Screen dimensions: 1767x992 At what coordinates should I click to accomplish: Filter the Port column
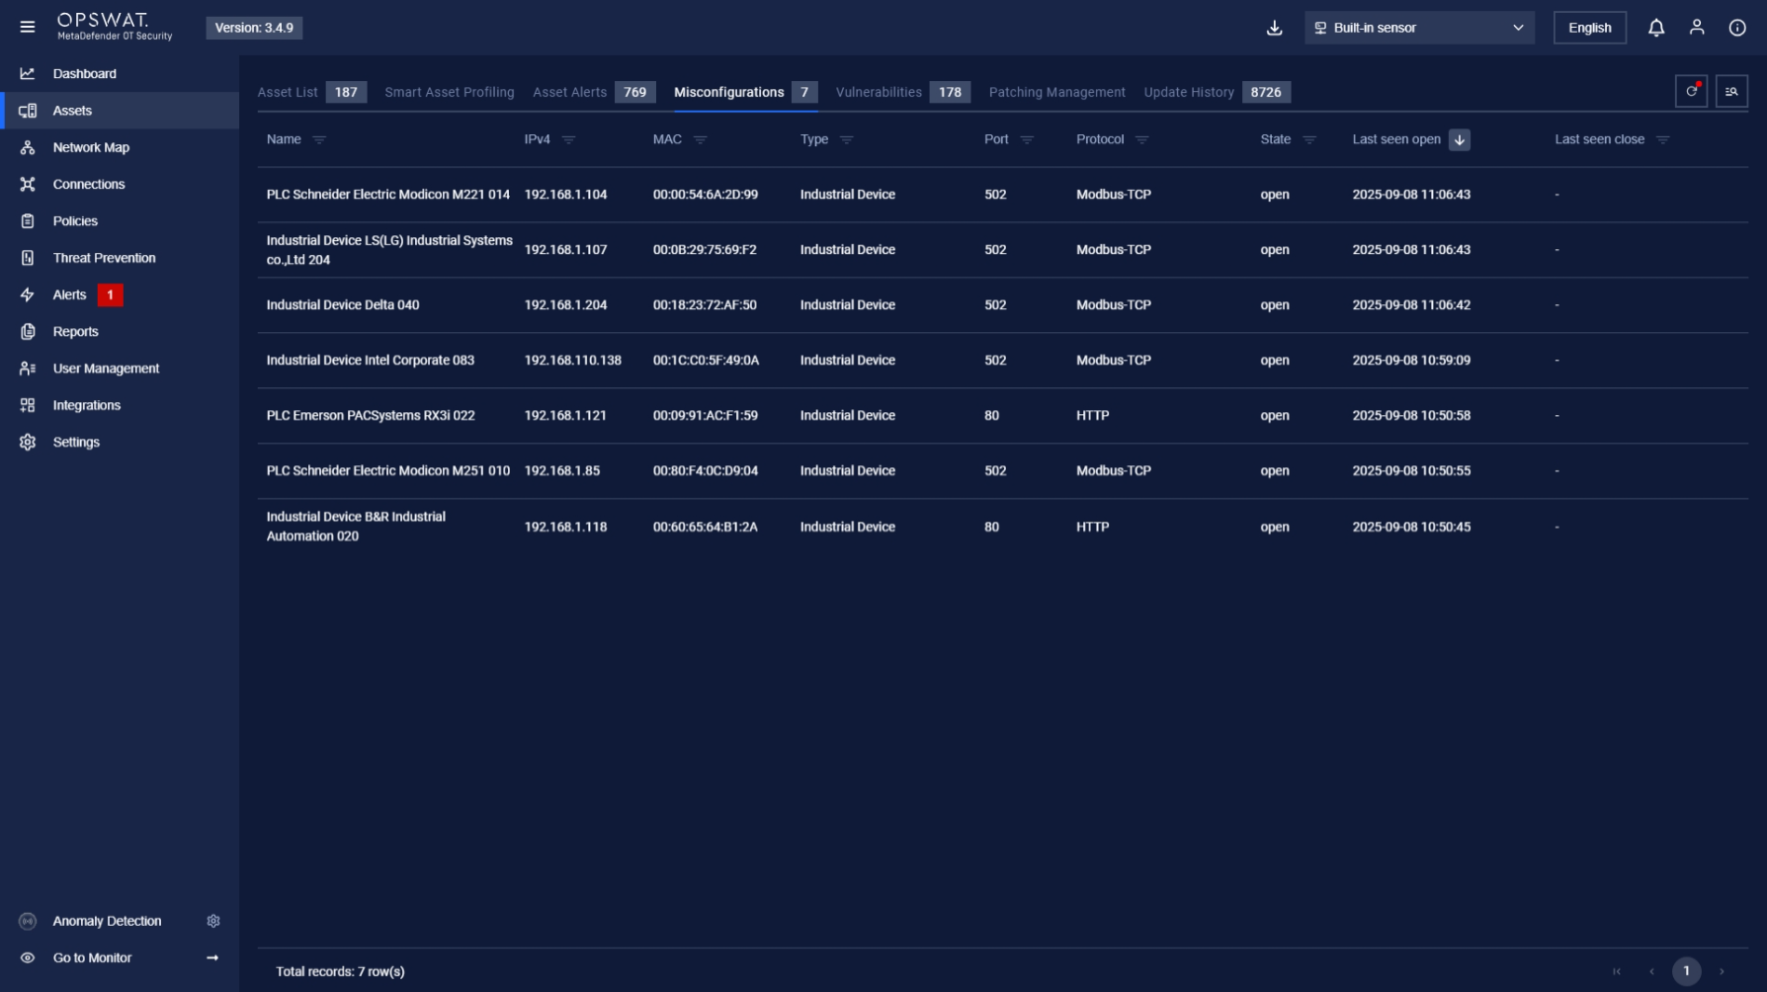(1027, 140)
